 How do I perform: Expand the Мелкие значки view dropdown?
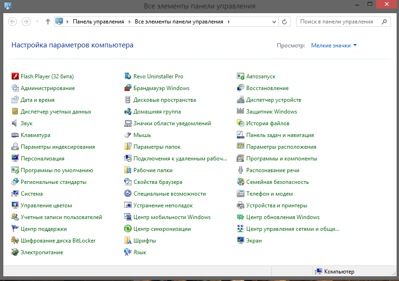click(334, 46)
